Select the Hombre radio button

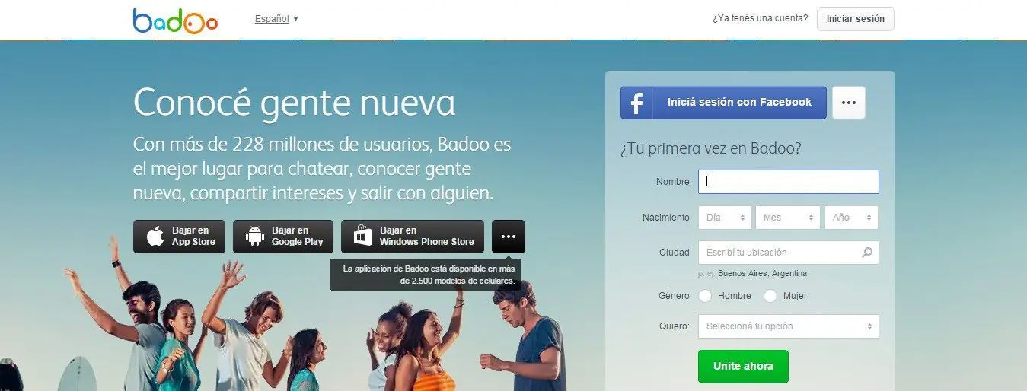coord(705,296)
